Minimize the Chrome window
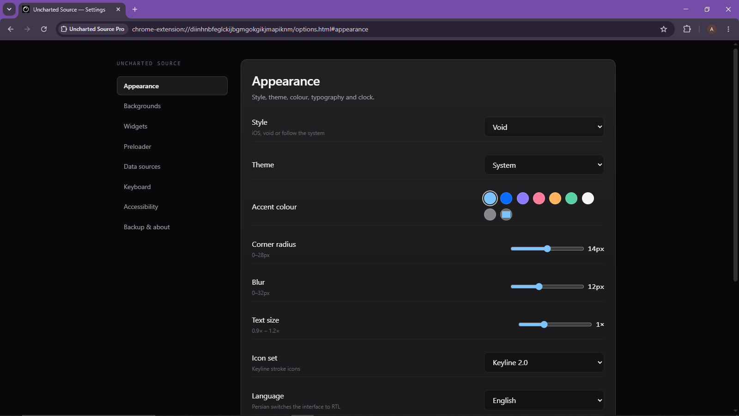The width and height of the screenshot is (739, 416). [x=686, y=9]
